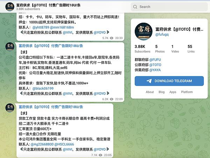Open the @TOTO link in sidebar
The width and height of the screenshot is (210, 158).
coord(155,65)
